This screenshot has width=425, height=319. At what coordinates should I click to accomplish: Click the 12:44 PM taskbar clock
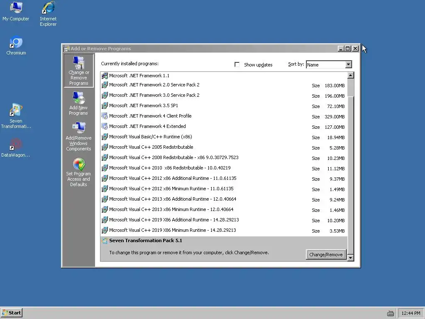click(x=410, y=313)
